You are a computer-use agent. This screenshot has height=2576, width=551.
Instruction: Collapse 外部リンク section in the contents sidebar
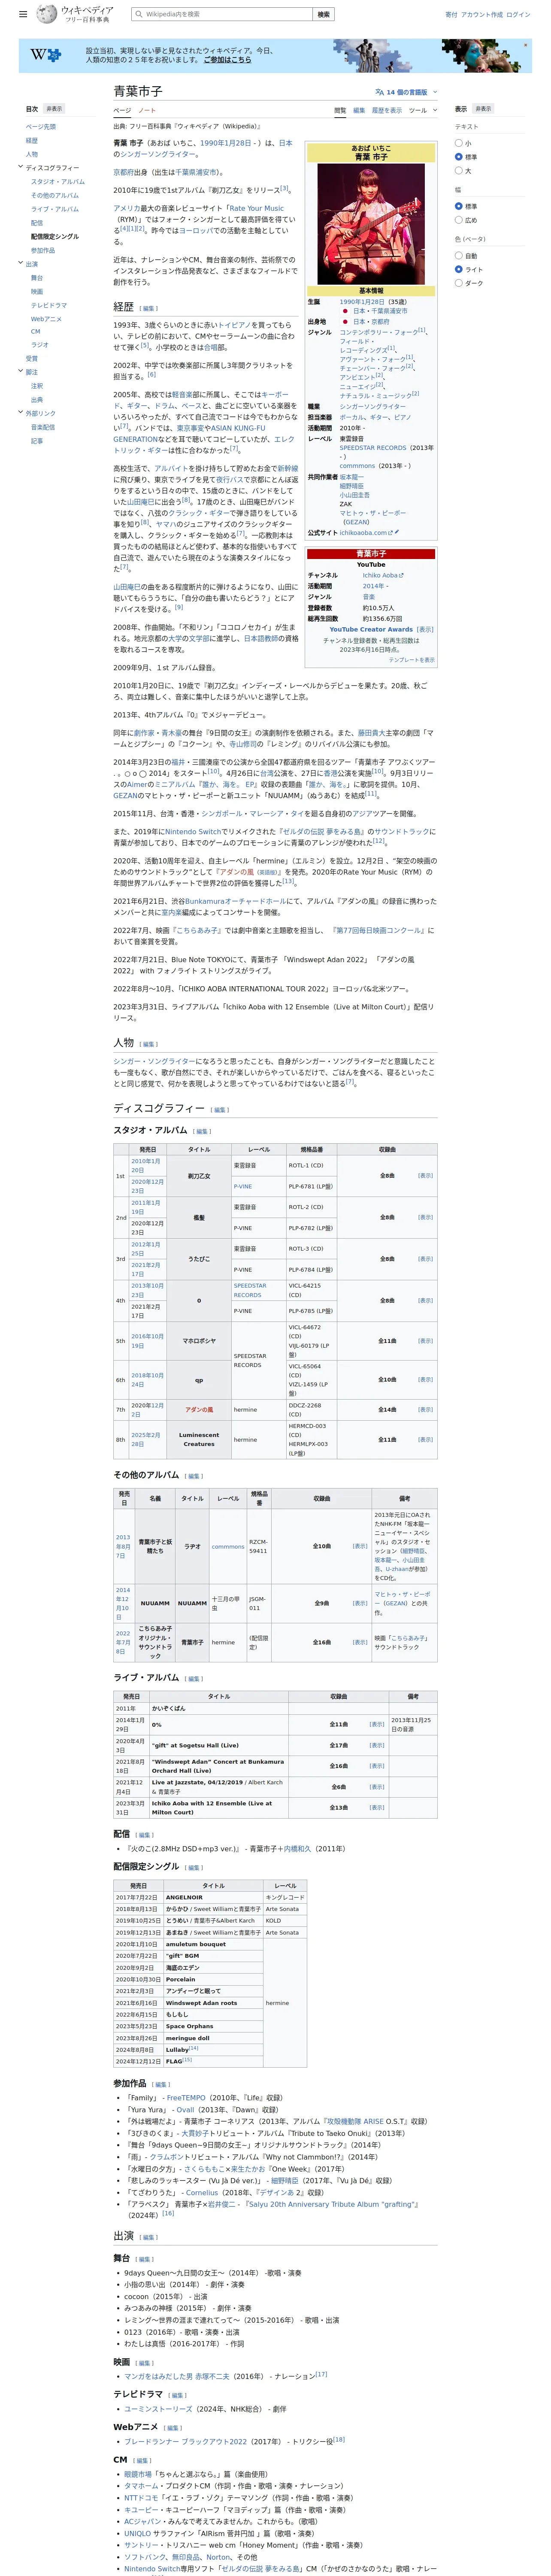click(21, 412)
